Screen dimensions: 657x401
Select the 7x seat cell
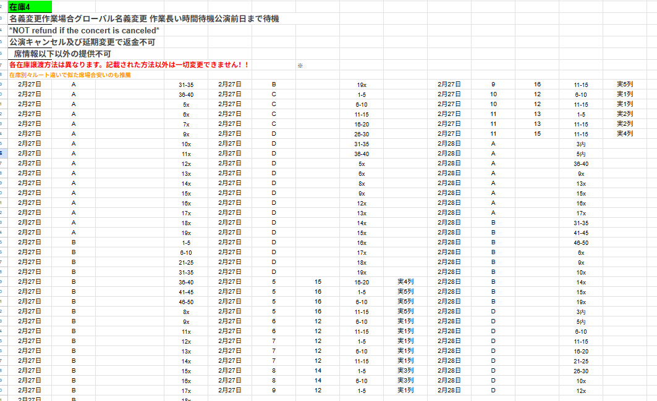pos(186,125)
